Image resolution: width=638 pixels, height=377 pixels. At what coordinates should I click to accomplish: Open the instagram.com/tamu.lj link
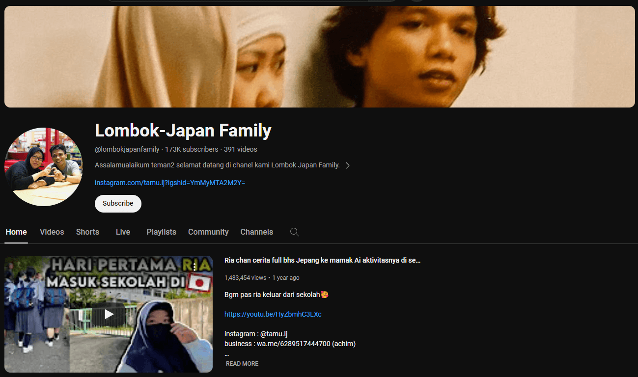point(170,183)
